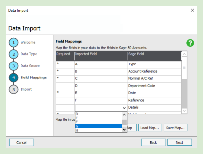Cancel the data import wizard
The height and width of the screenshot is (154, 203).
(22, 142)
